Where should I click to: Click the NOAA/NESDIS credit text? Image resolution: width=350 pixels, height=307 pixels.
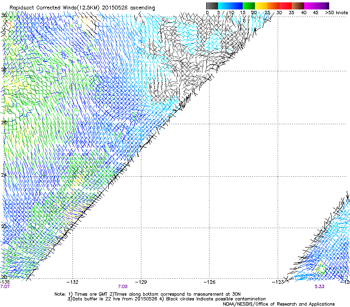[279, 304]
